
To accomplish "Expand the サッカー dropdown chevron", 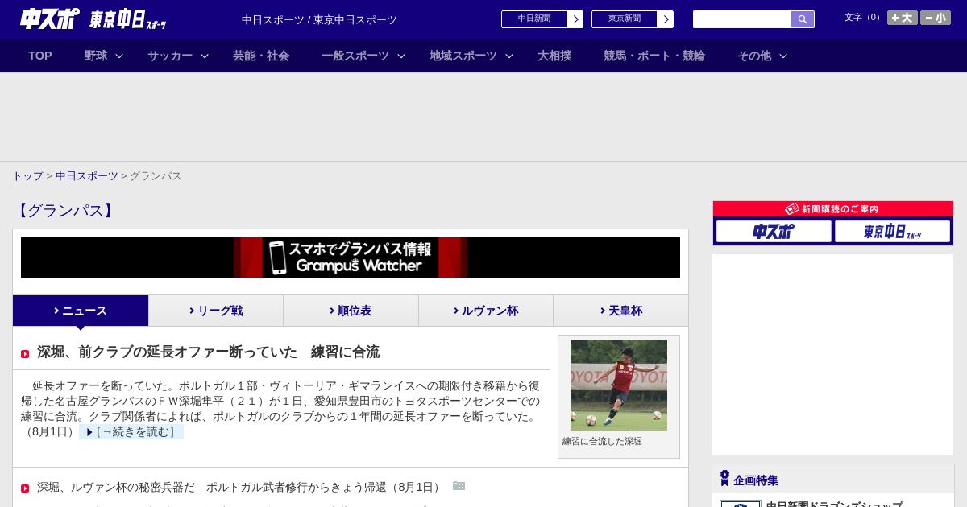I will (x=205, y=56).
